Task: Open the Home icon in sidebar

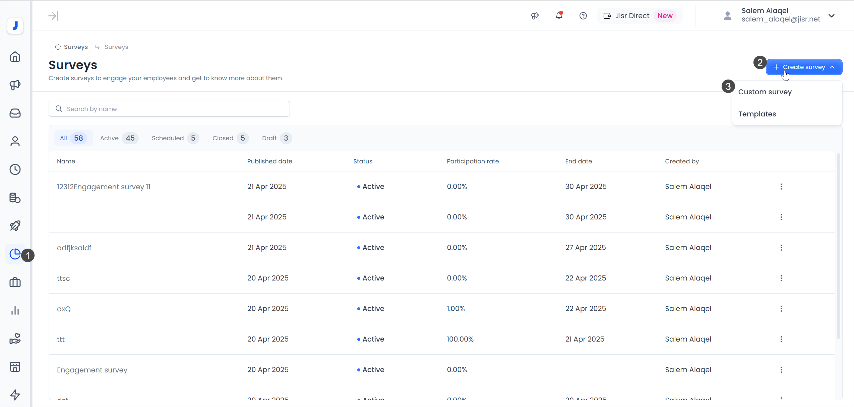Action: [15, 57]
